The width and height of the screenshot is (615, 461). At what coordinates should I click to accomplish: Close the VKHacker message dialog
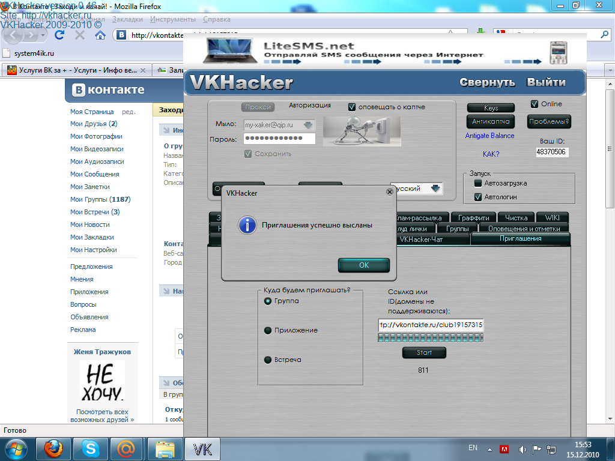389,192
